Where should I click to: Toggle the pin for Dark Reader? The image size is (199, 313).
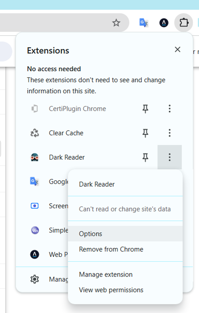click(x=145, y=157)
